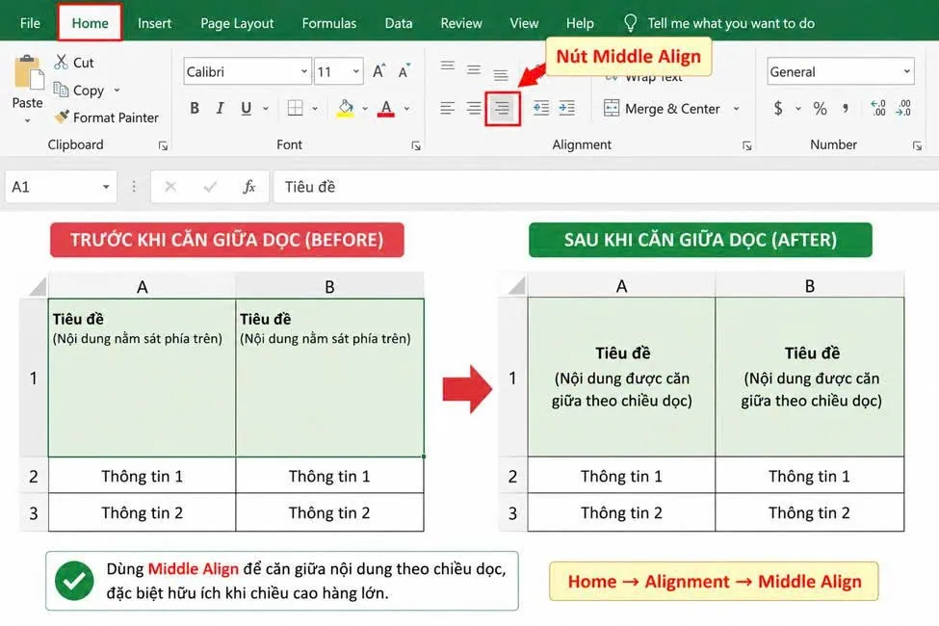
Task: Open the Number dialog launcher
Action: (x=917, y=145)
